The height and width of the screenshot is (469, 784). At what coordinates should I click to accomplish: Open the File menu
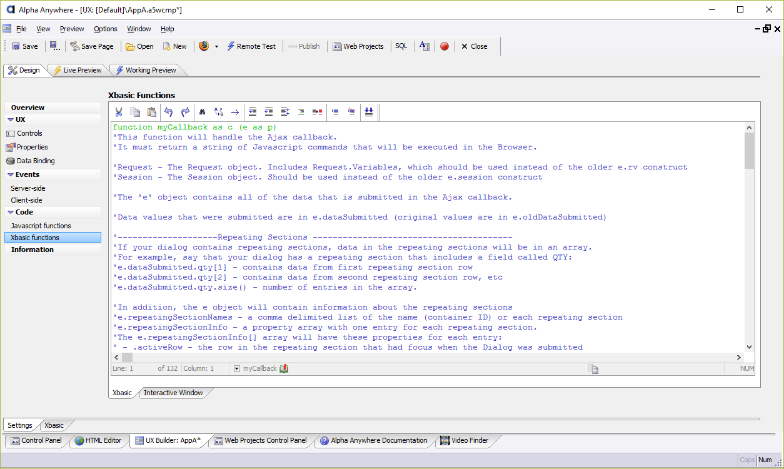click(21, 29)
